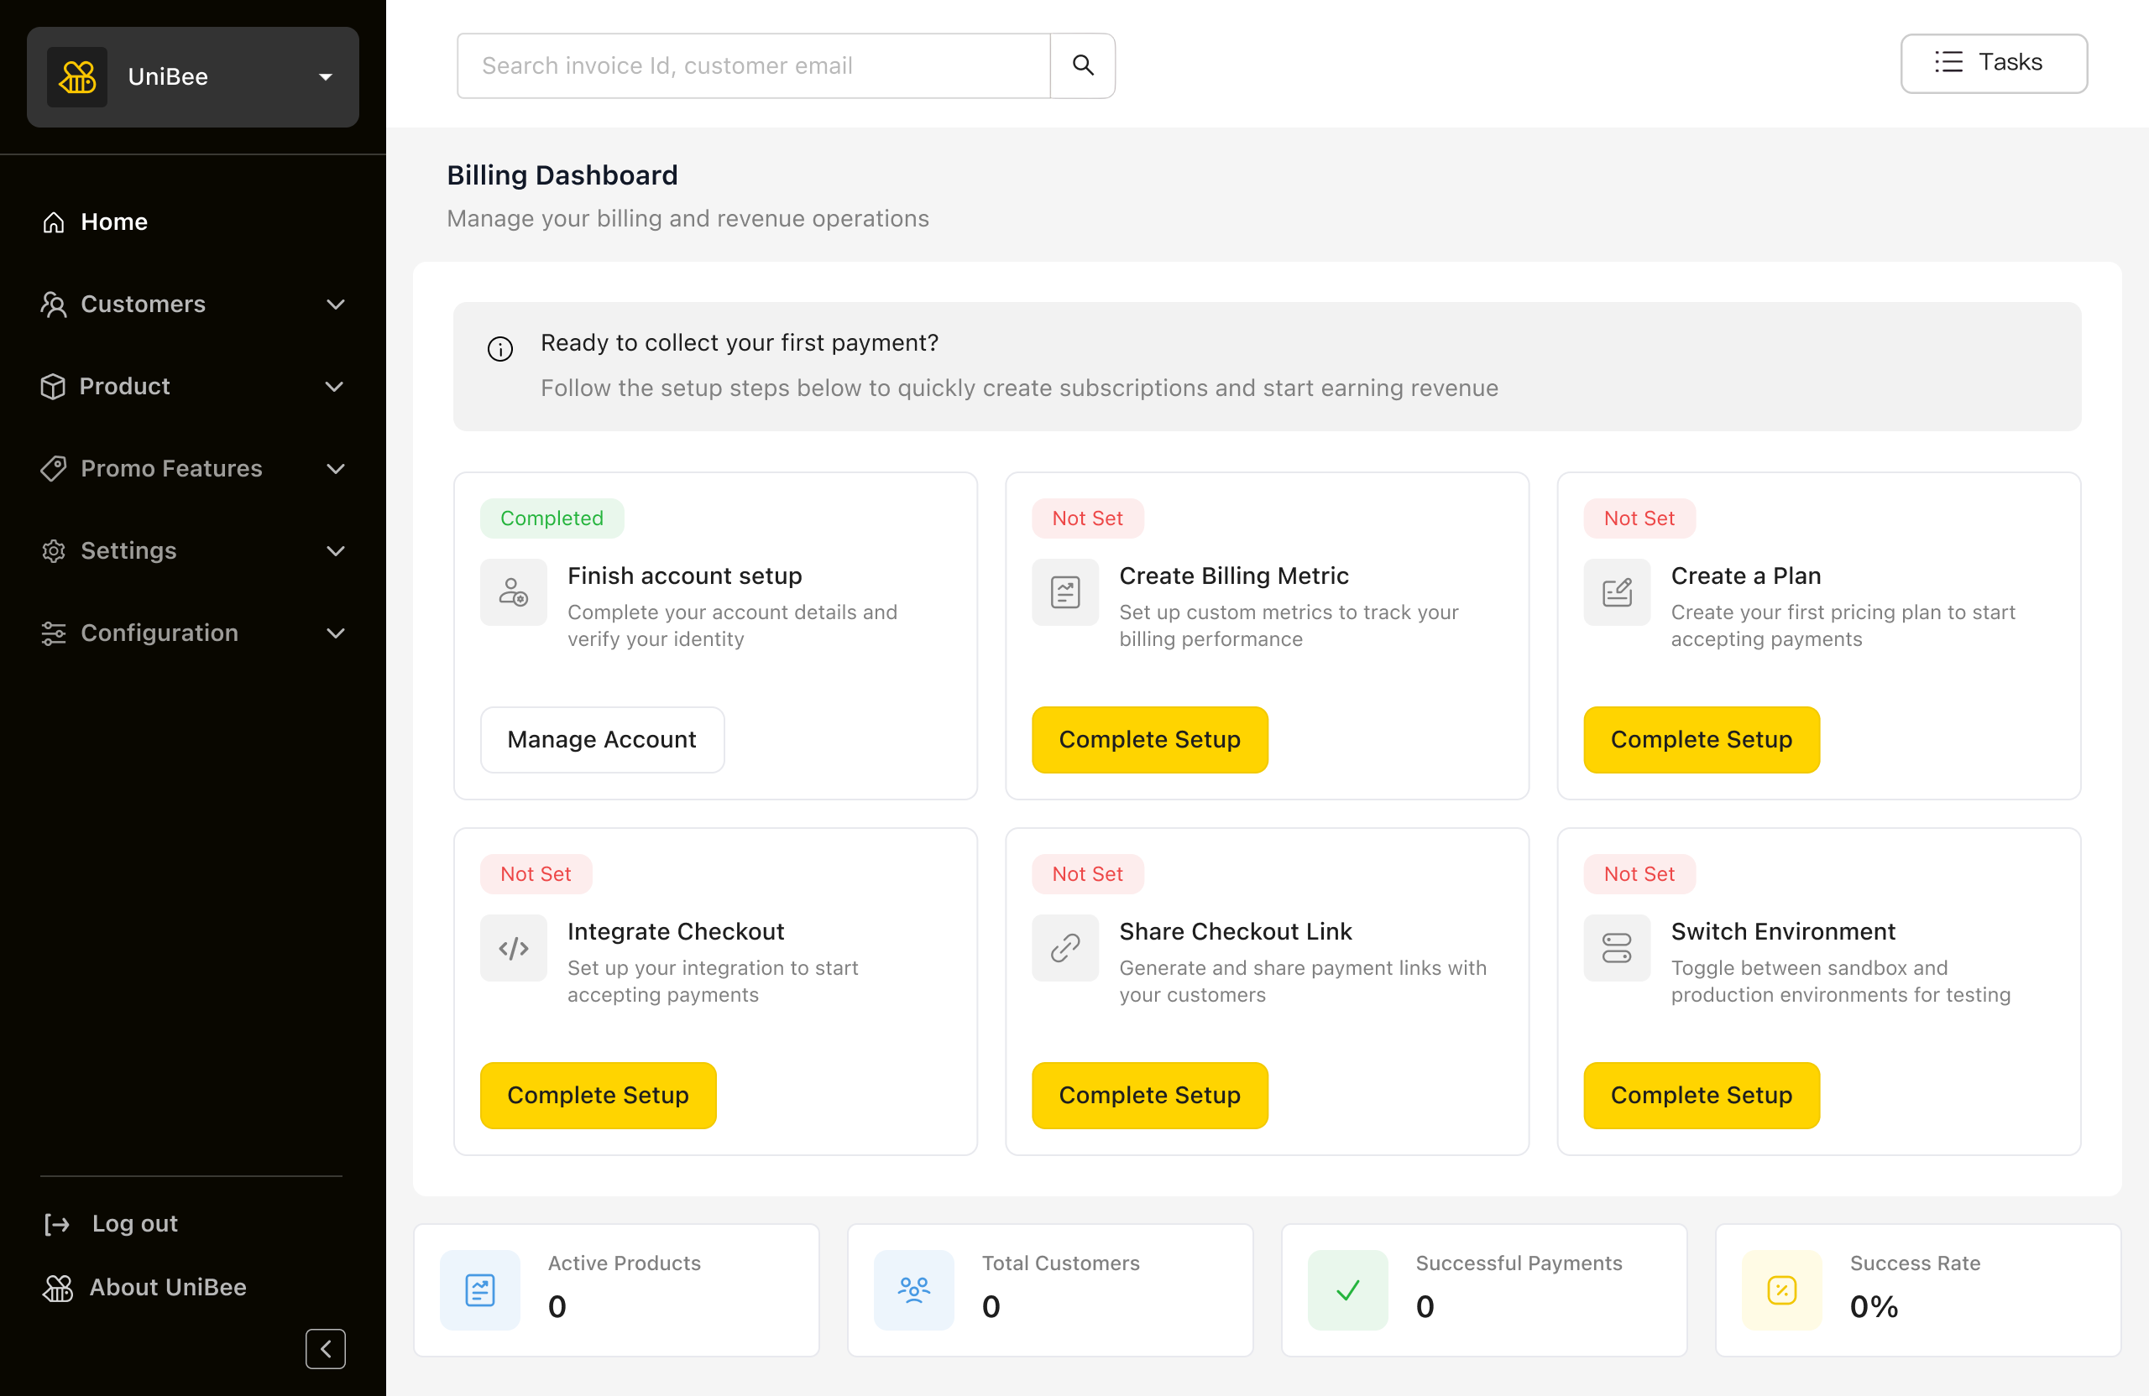Click the Integrate Checkout code icon
This screenshot has height=1396, width=2149.
point(513,947)
